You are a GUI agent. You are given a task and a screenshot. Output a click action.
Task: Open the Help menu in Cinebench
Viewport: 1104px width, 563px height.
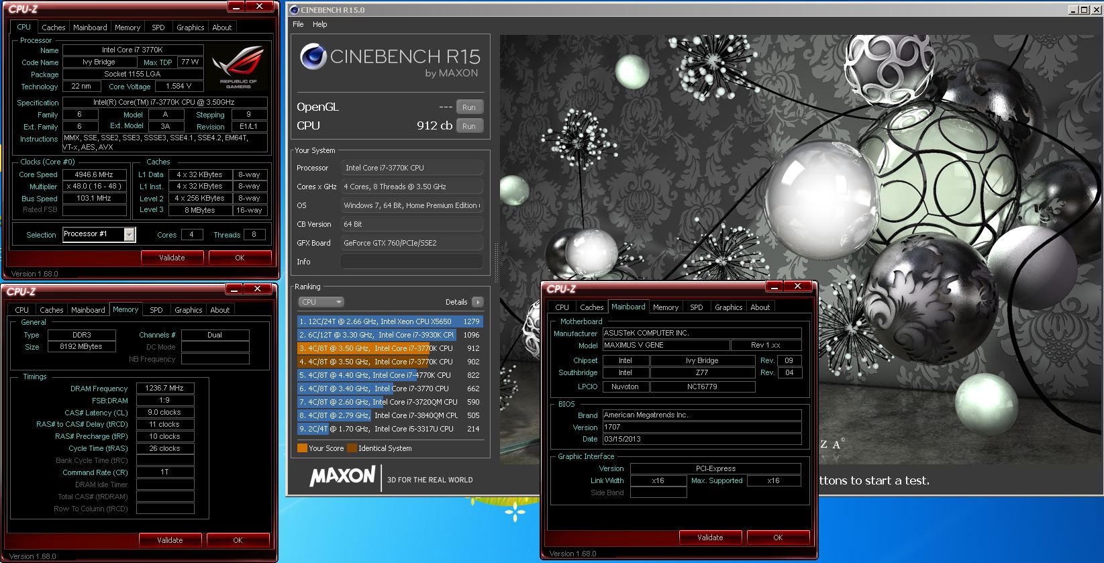[320, 24]
